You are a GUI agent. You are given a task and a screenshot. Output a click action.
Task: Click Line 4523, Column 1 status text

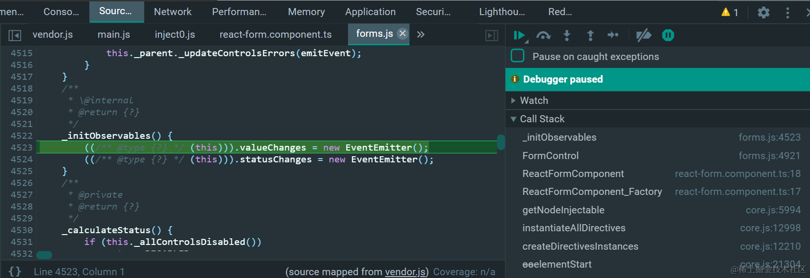79,272
